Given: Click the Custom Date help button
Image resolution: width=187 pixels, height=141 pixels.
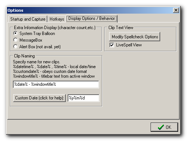Looking at the screenshot, I should click(x=39, y=98).
